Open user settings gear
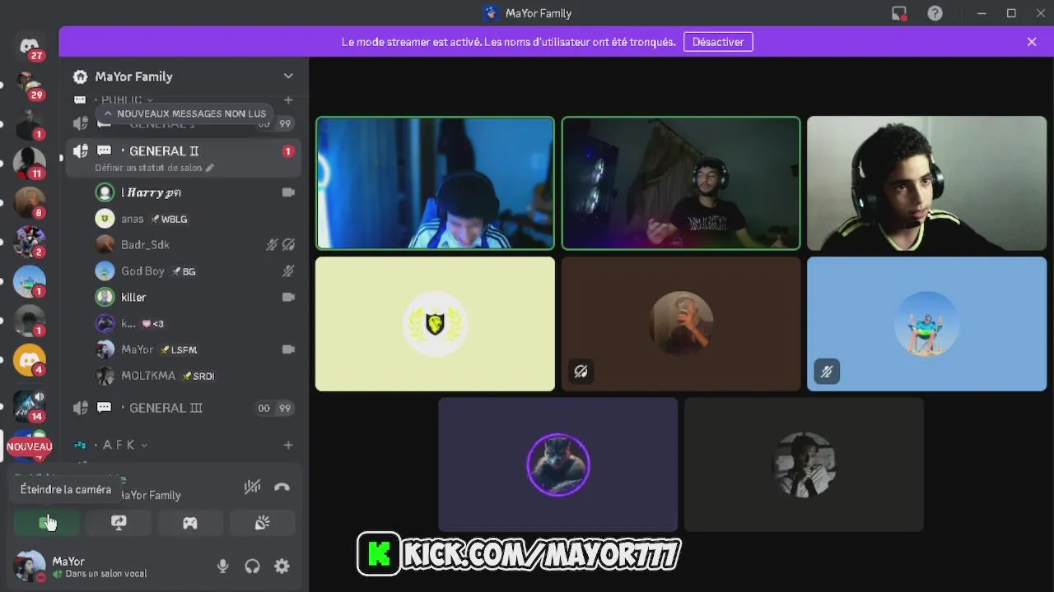This screenshot has width=1054, height=592. 282,566
